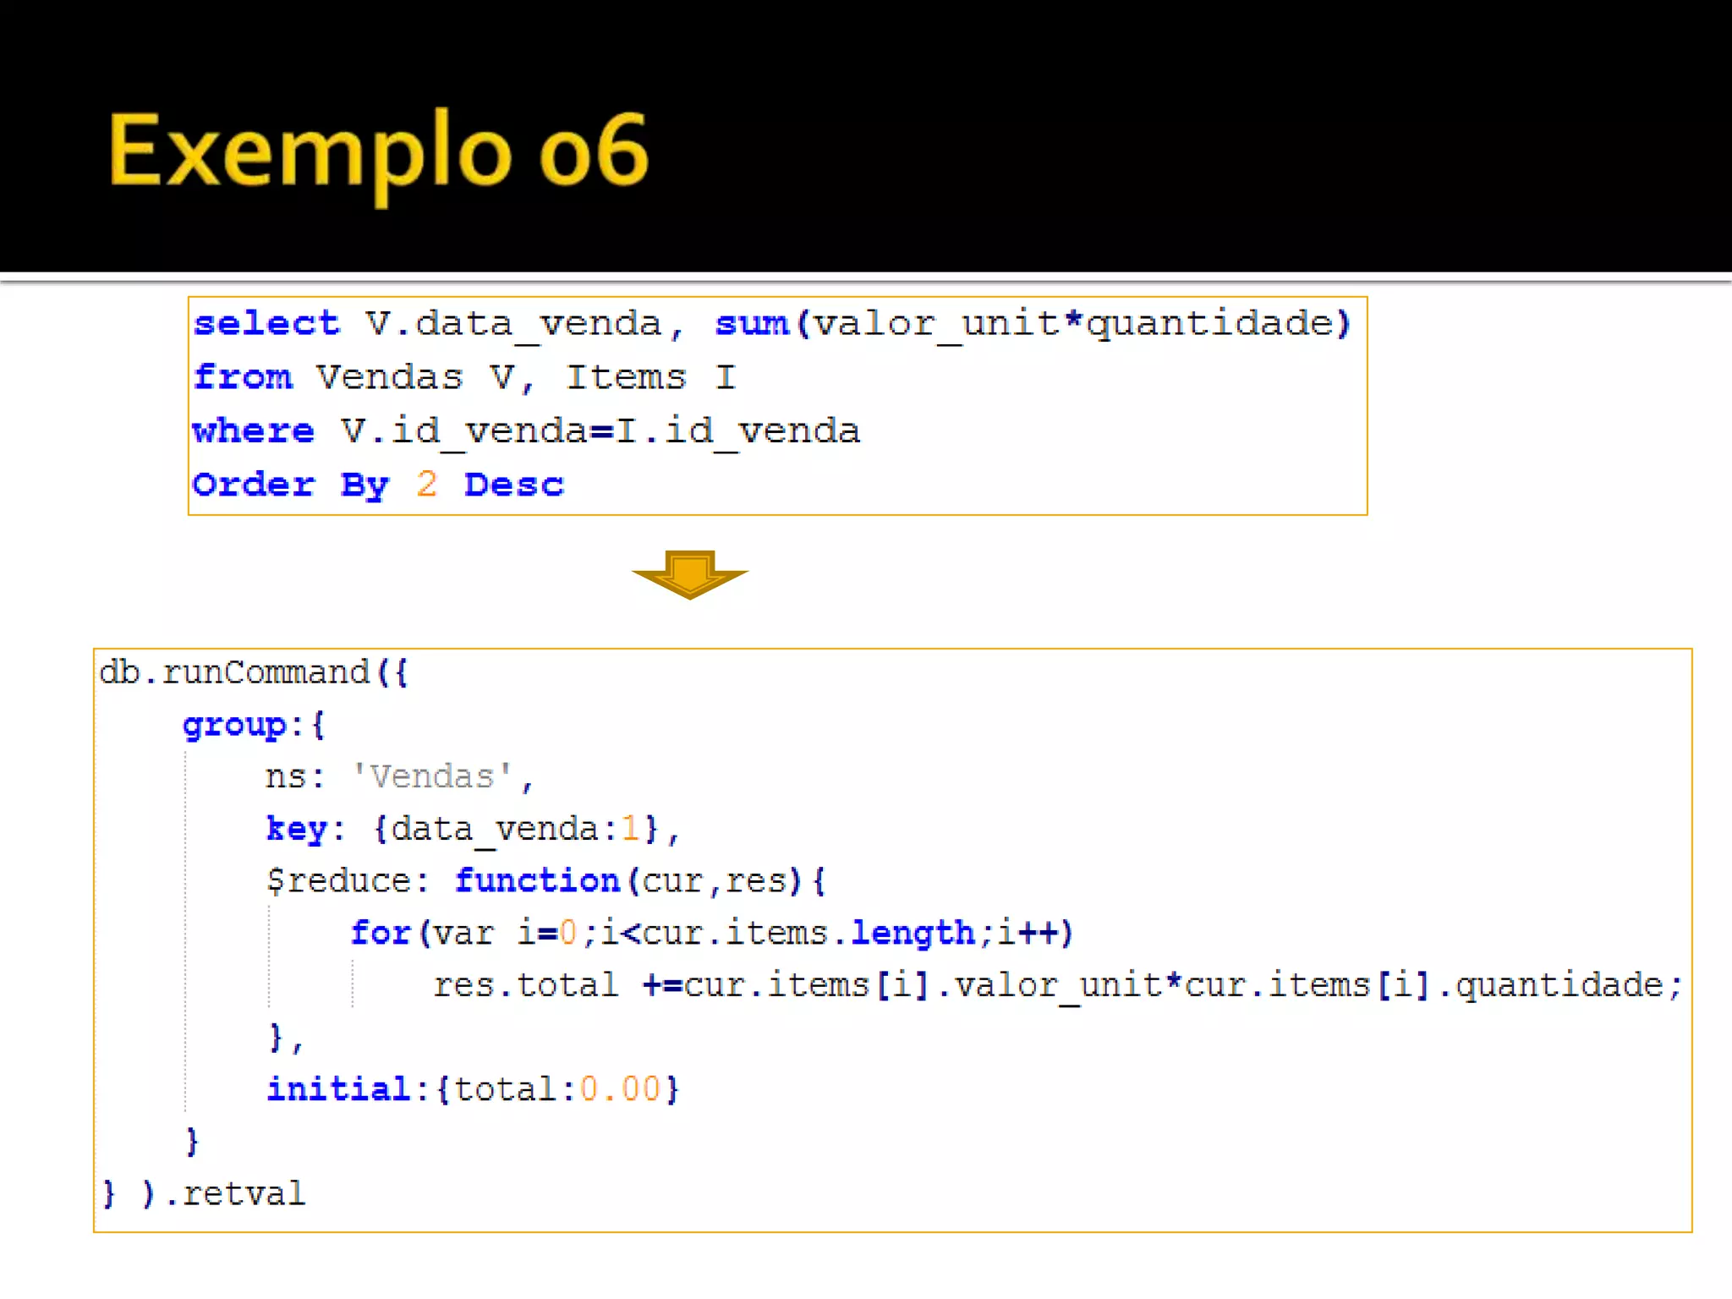Click the '$reduce:' text
Image resolution: width=1732 pixels, height=1299 pixels.
tap(347, 881)
